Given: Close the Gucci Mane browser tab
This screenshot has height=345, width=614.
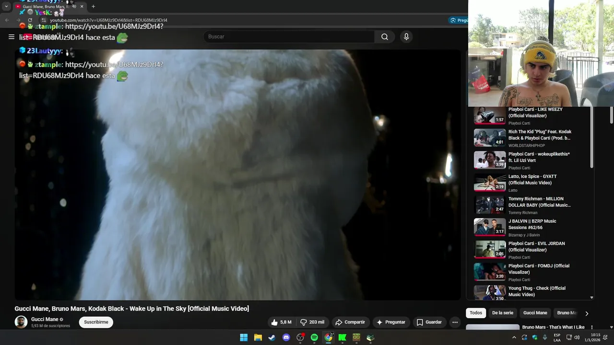Looking at the screenshot, I should coord(82,7).
